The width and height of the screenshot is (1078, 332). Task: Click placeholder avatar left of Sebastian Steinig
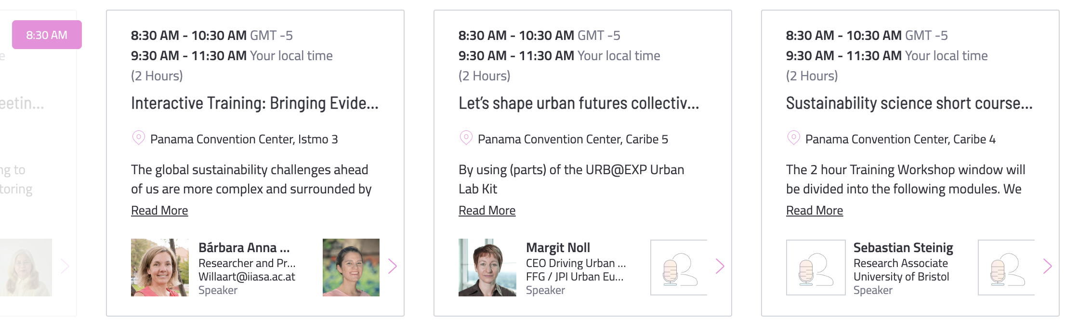816,268
